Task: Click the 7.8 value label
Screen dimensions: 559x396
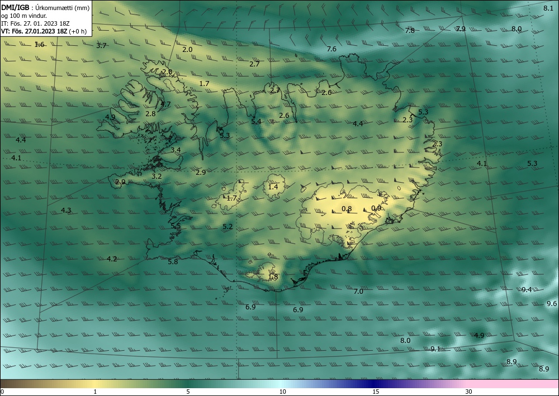Action: (x=410, y=31)
